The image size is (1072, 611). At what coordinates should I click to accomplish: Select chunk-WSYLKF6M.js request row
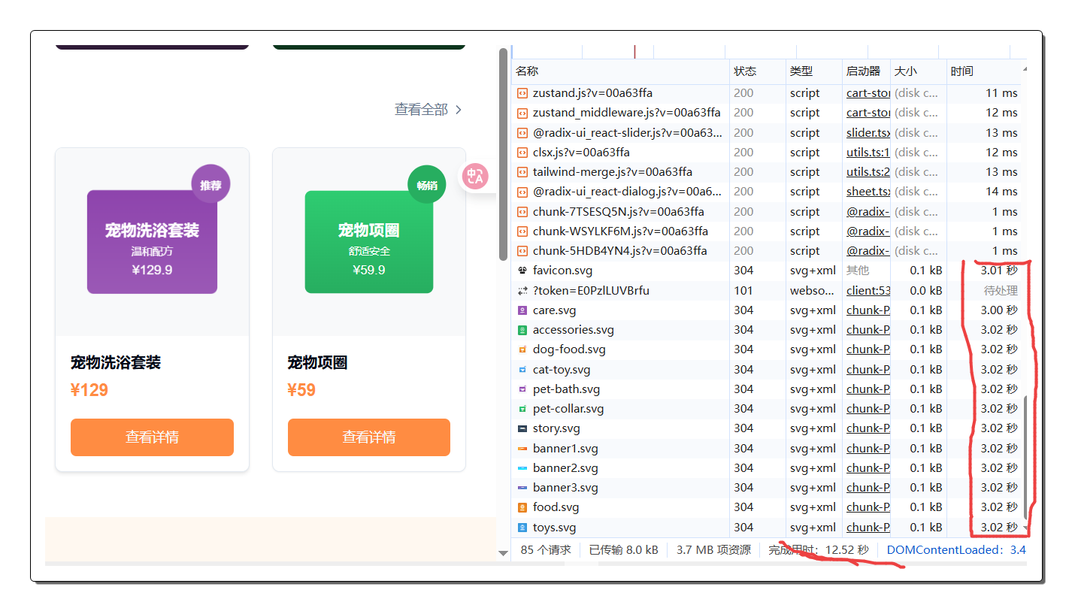(x=768, y=231)
